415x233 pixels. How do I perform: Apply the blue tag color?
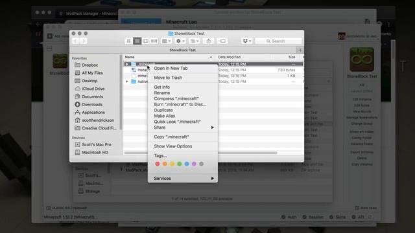(187, 164)
